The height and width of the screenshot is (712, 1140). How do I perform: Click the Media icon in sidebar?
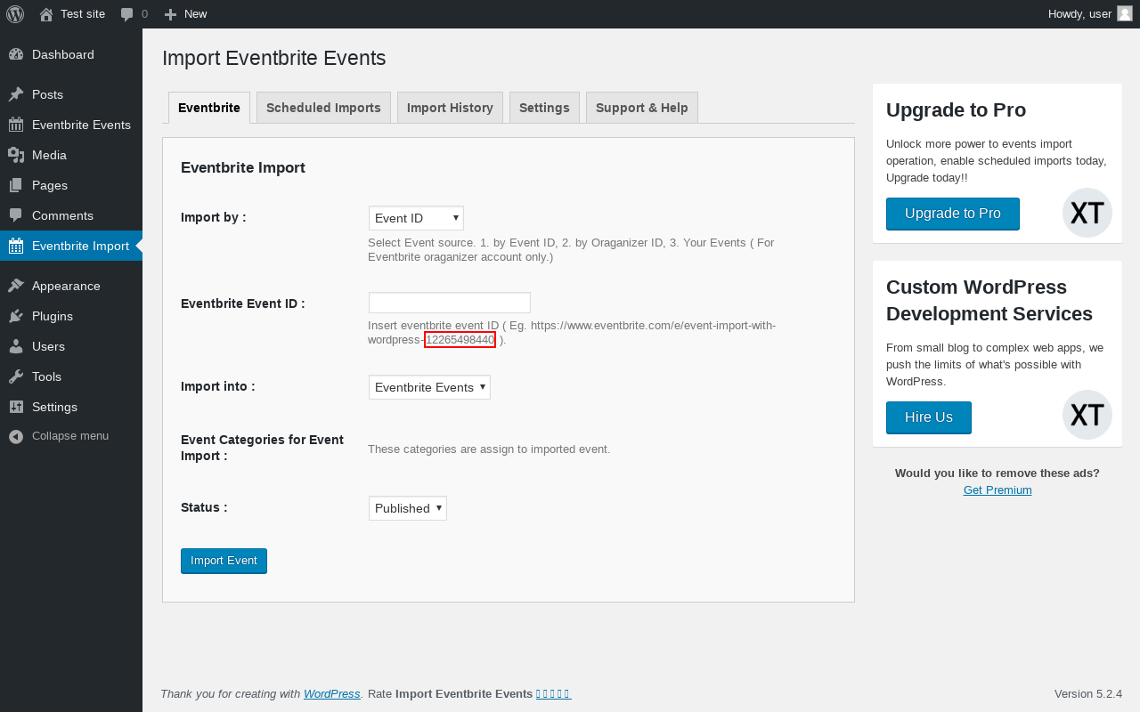pyautogui.click(x=16, y=155)
